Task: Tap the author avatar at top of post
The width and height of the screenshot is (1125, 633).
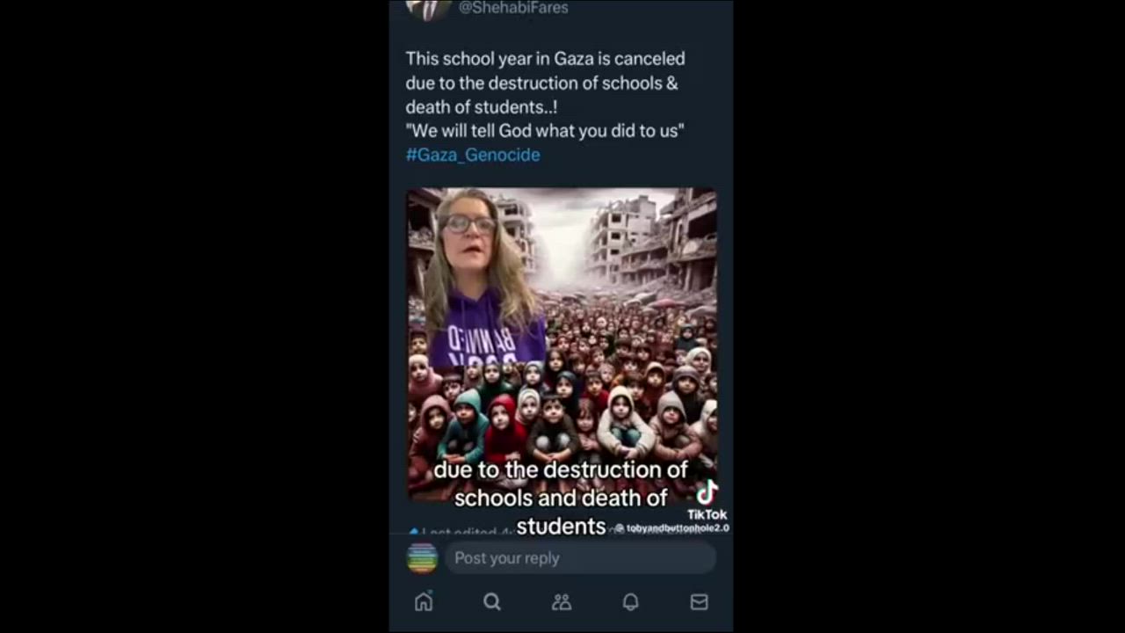Action: (429, 9)
